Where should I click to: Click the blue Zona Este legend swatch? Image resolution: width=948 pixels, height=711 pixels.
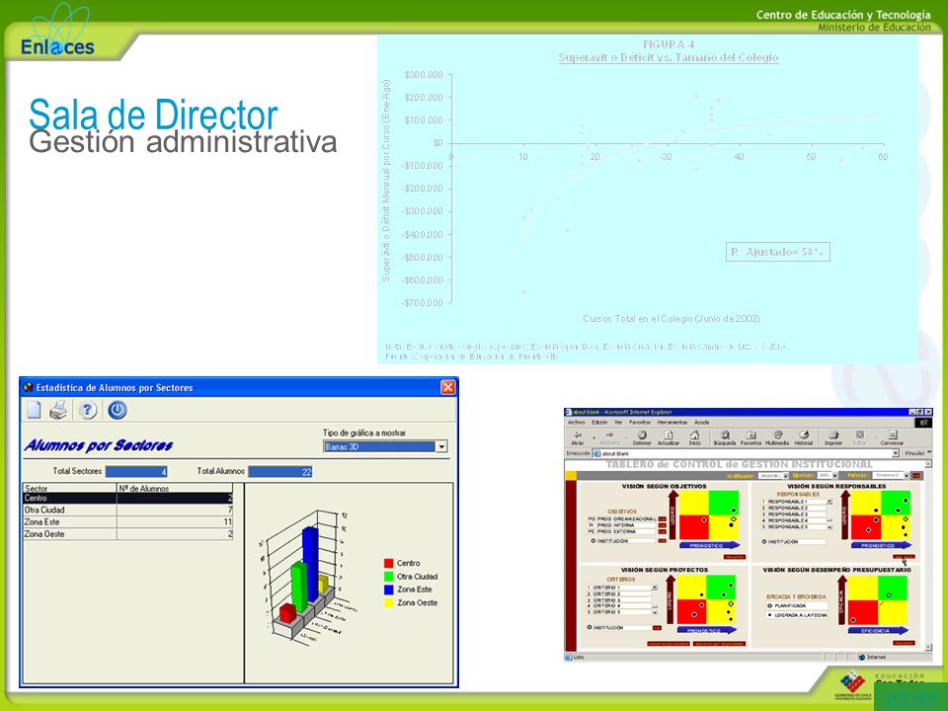pyautogui.click(x=389, y=590)
